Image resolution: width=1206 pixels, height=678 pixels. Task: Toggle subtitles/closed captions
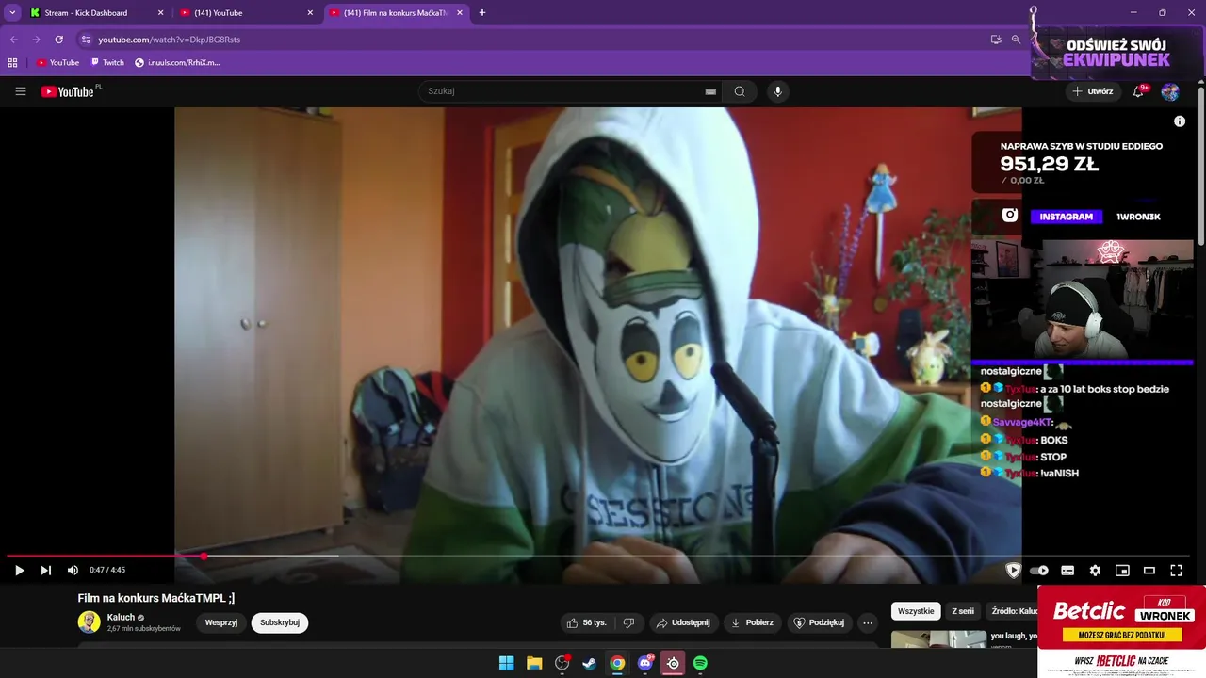click(x=1067, y=570)
